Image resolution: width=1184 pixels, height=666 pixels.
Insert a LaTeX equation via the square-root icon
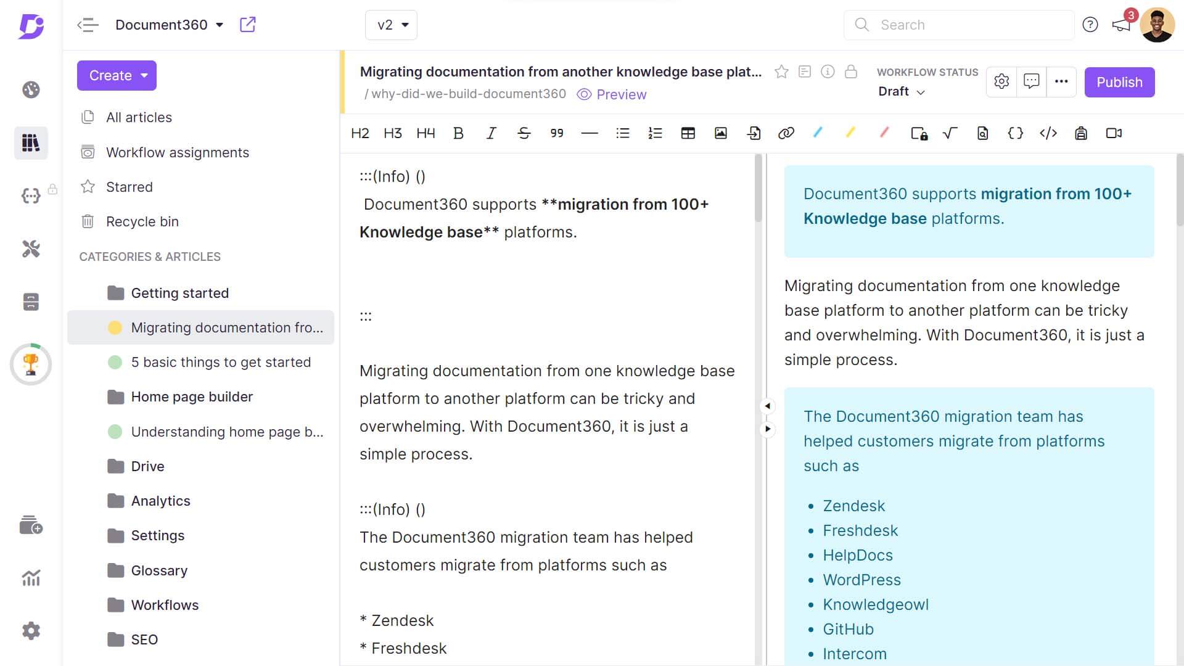click(x=949, y=133)
